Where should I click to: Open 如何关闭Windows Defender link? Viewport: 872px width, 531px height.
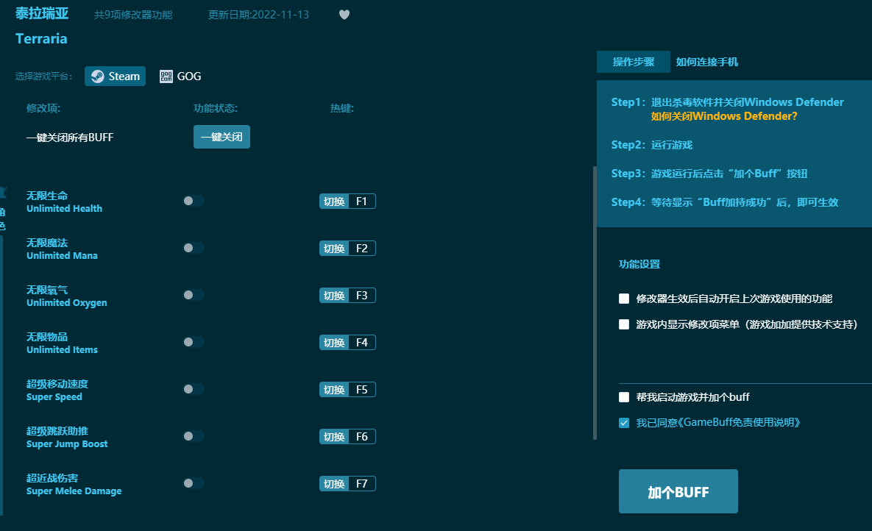coord(724,116)
